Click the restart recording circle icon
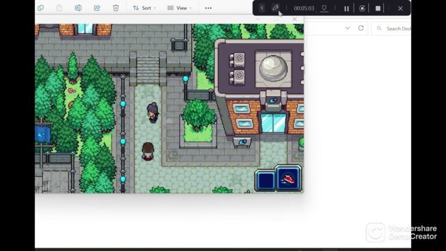The height and width of the screenshot is (251, 446). coord(362,8)
